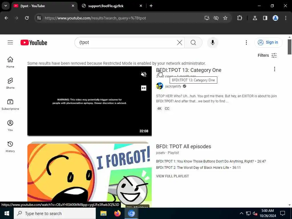
Task: Click the CC badge under the description
Action: tap(167, 109)
